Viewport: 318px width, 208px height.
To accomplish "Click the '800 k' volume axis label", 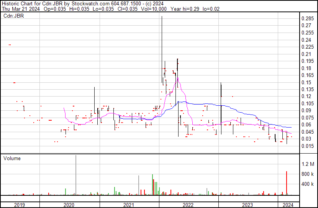I will [308, 174].
